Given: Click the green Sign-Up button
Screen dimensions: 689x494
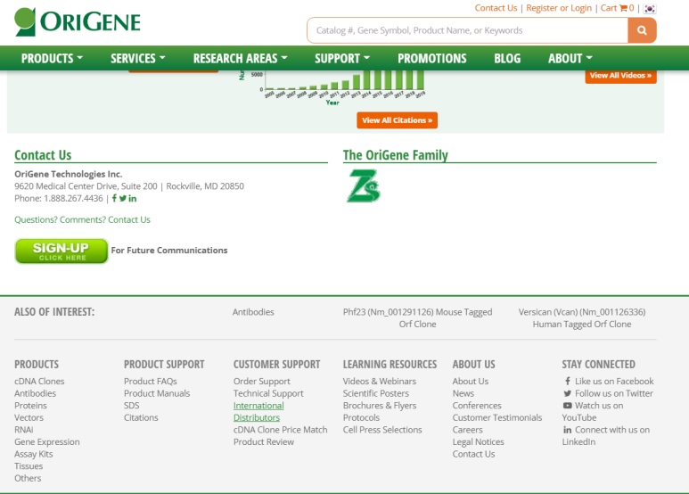Looking at the screenshot, I should coord(62,251).
